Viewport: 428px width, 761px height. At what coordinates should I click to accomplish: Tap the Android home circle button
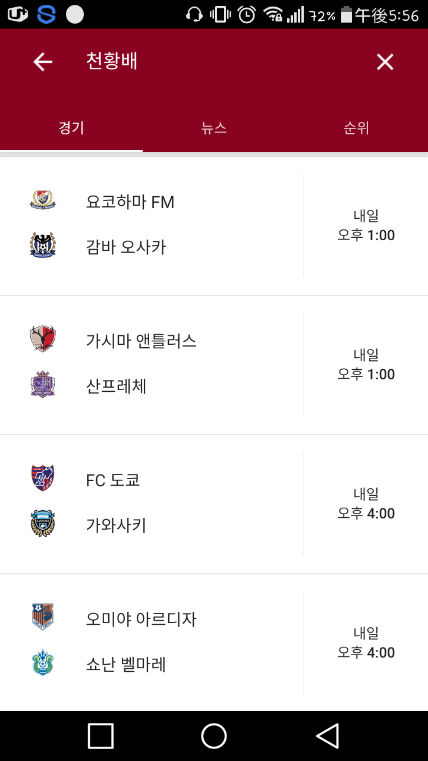pos(214,736)
